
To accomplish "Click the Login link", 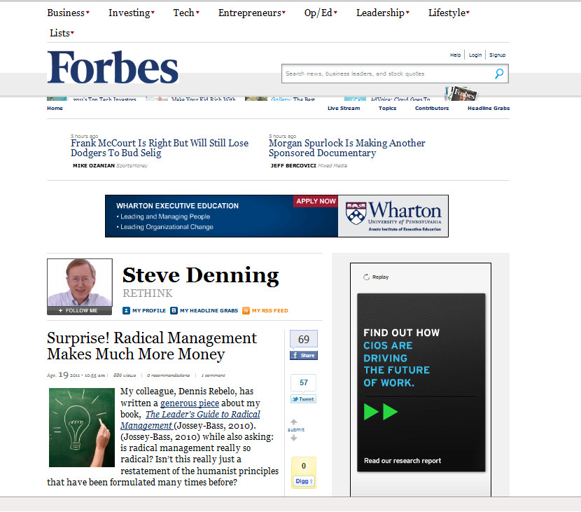I will pos(475,55).
